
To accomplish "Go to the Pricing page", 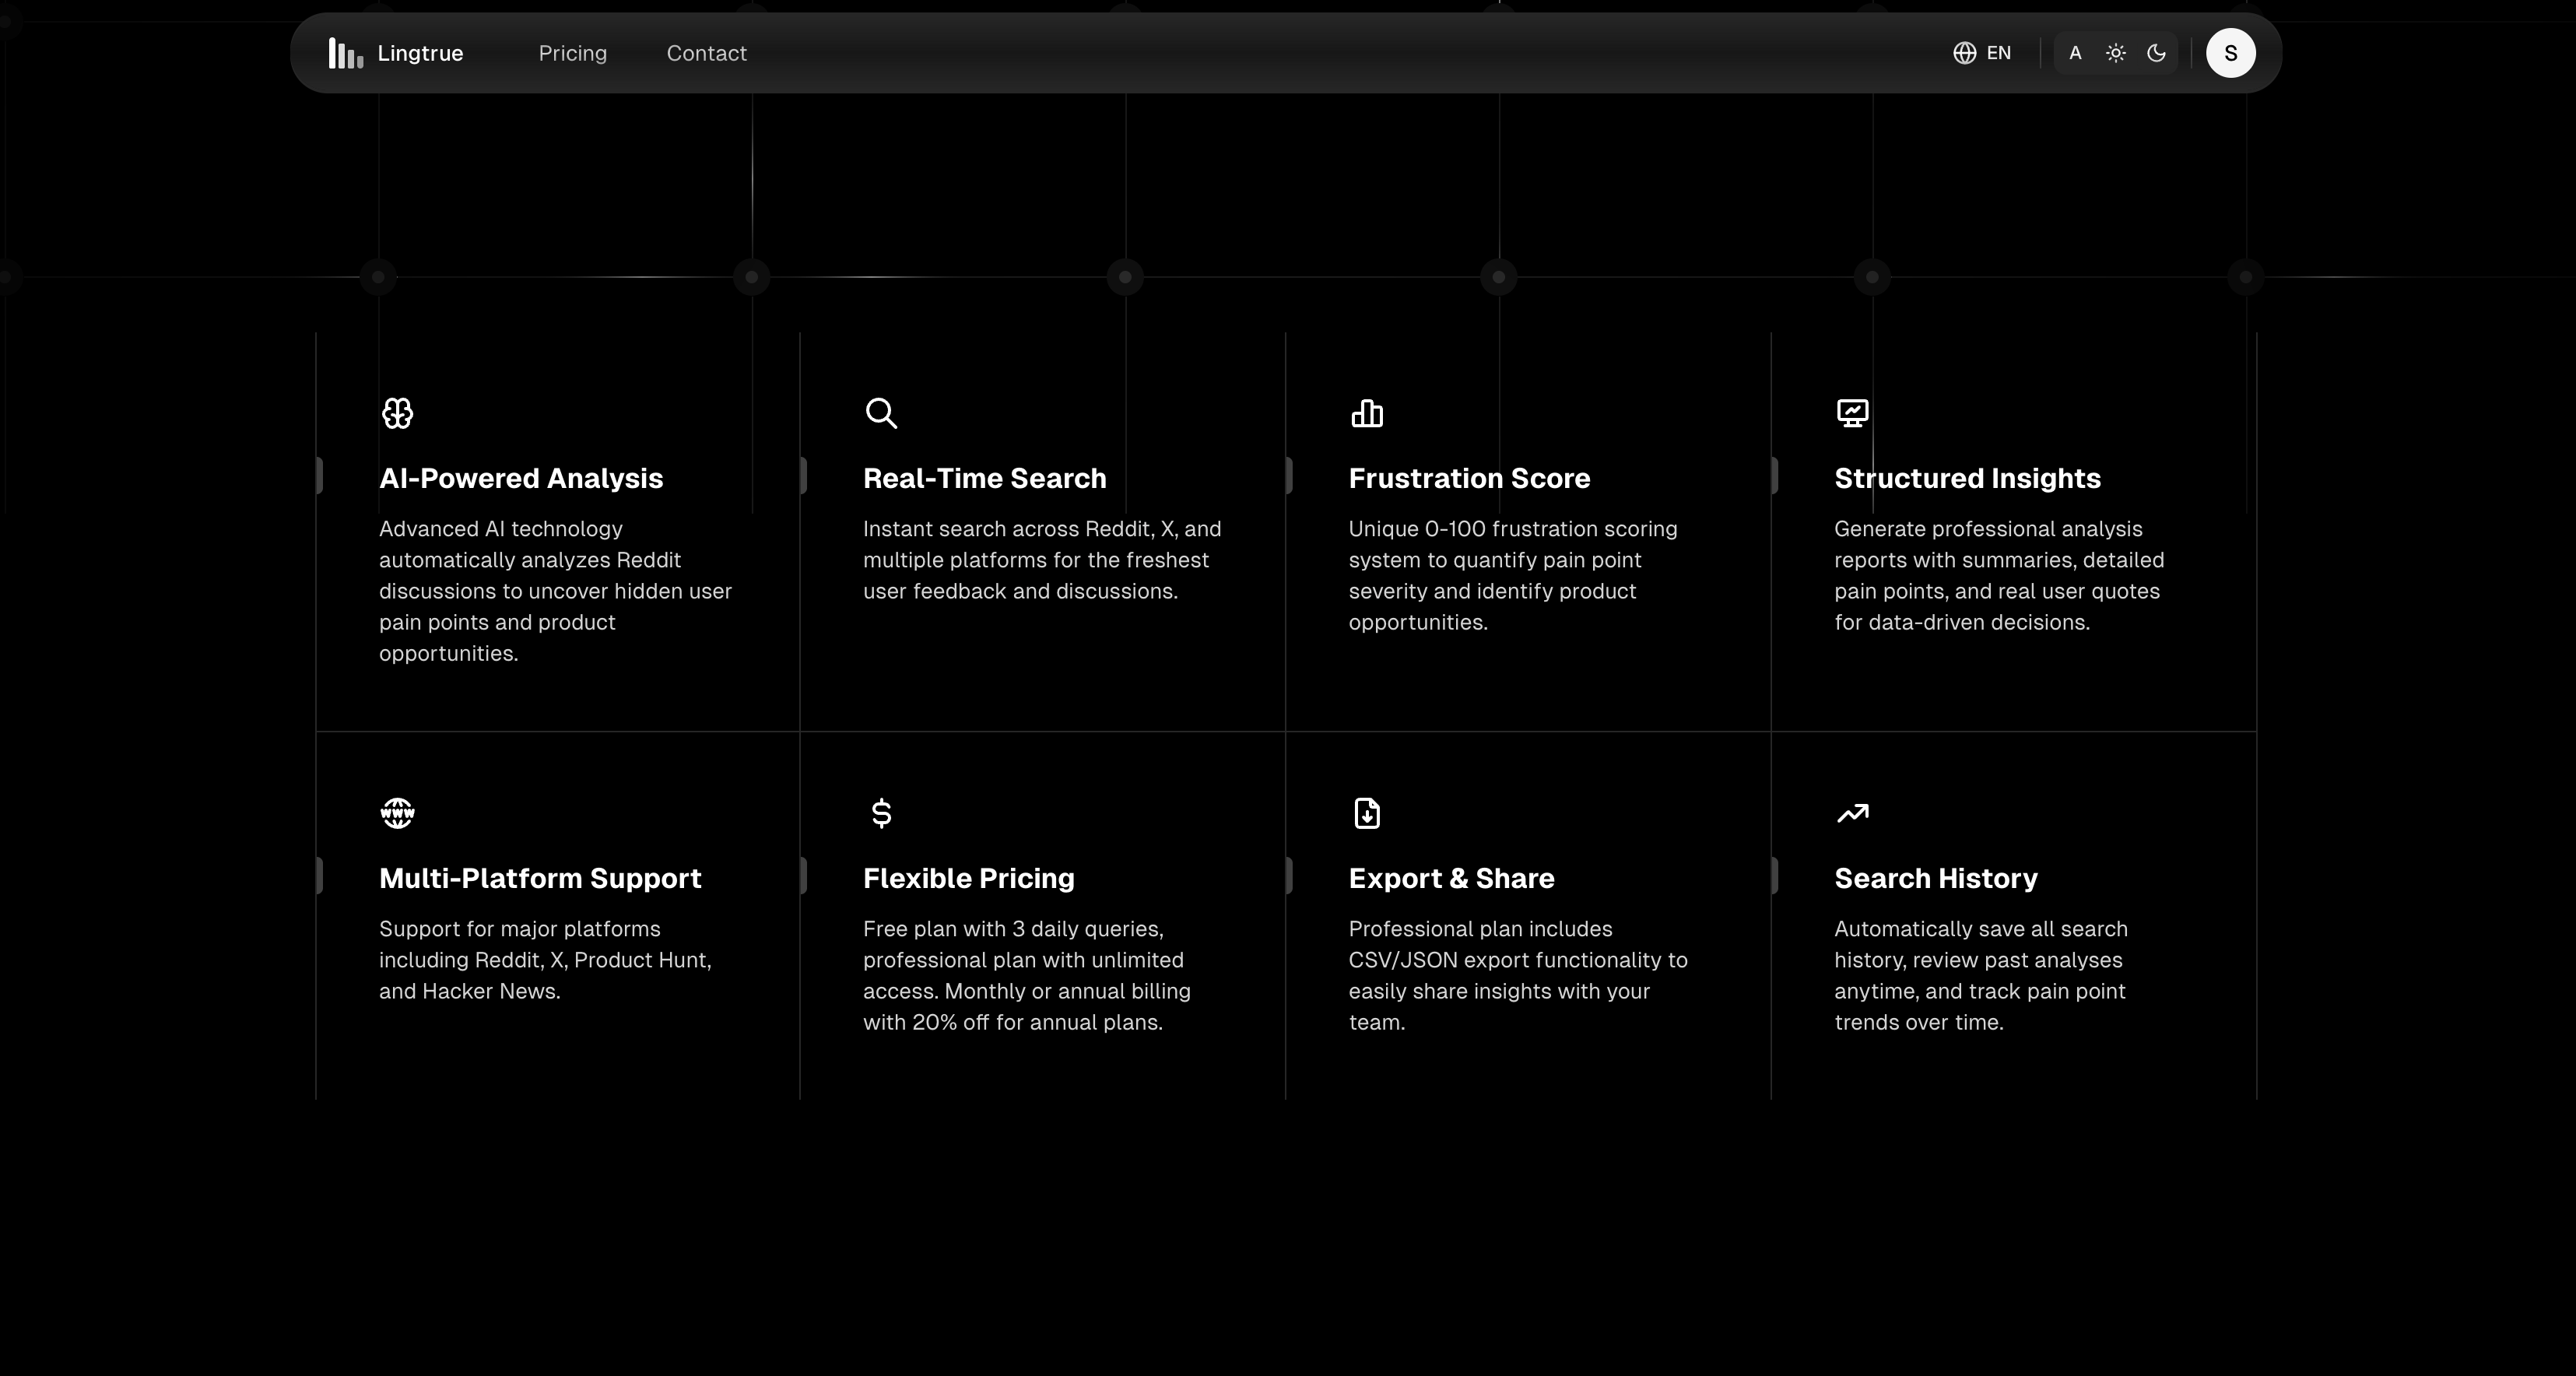I will [572, 53].
